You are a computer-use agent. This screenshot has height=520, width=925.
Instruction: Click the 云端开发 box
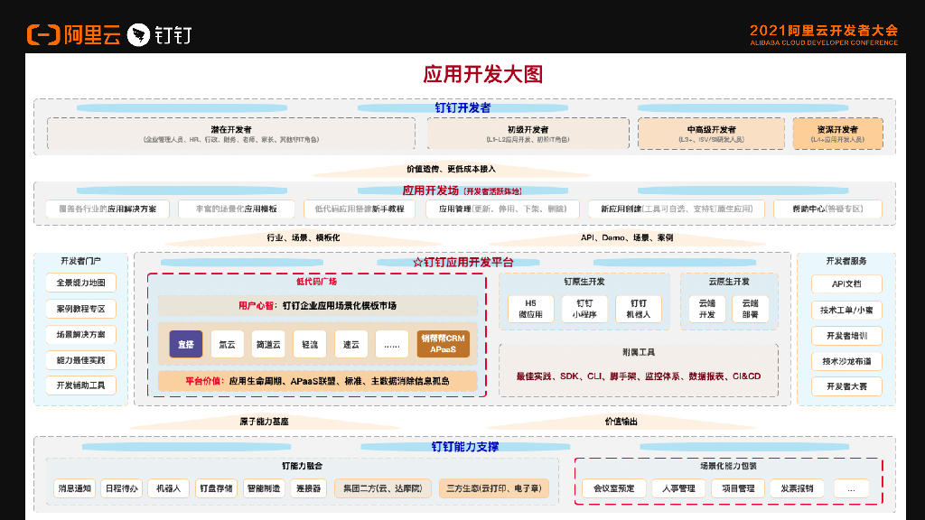pyautogui.click(x=707, y=309)
